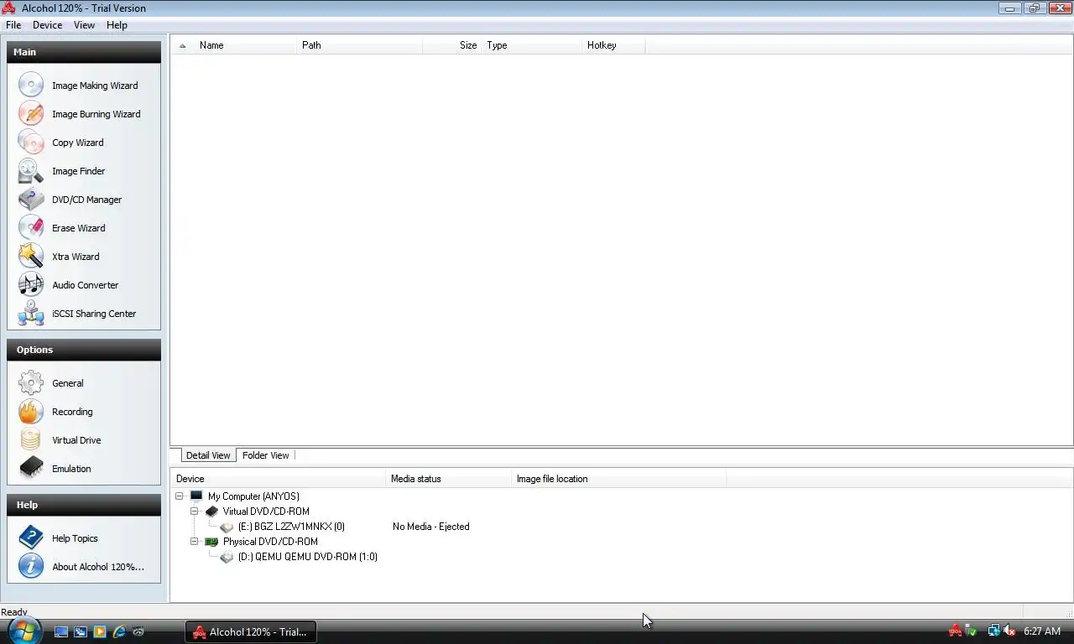1074x644 pixels.
Task: Open Virtual Drive options disc stack icon
Action: (31, 440)
